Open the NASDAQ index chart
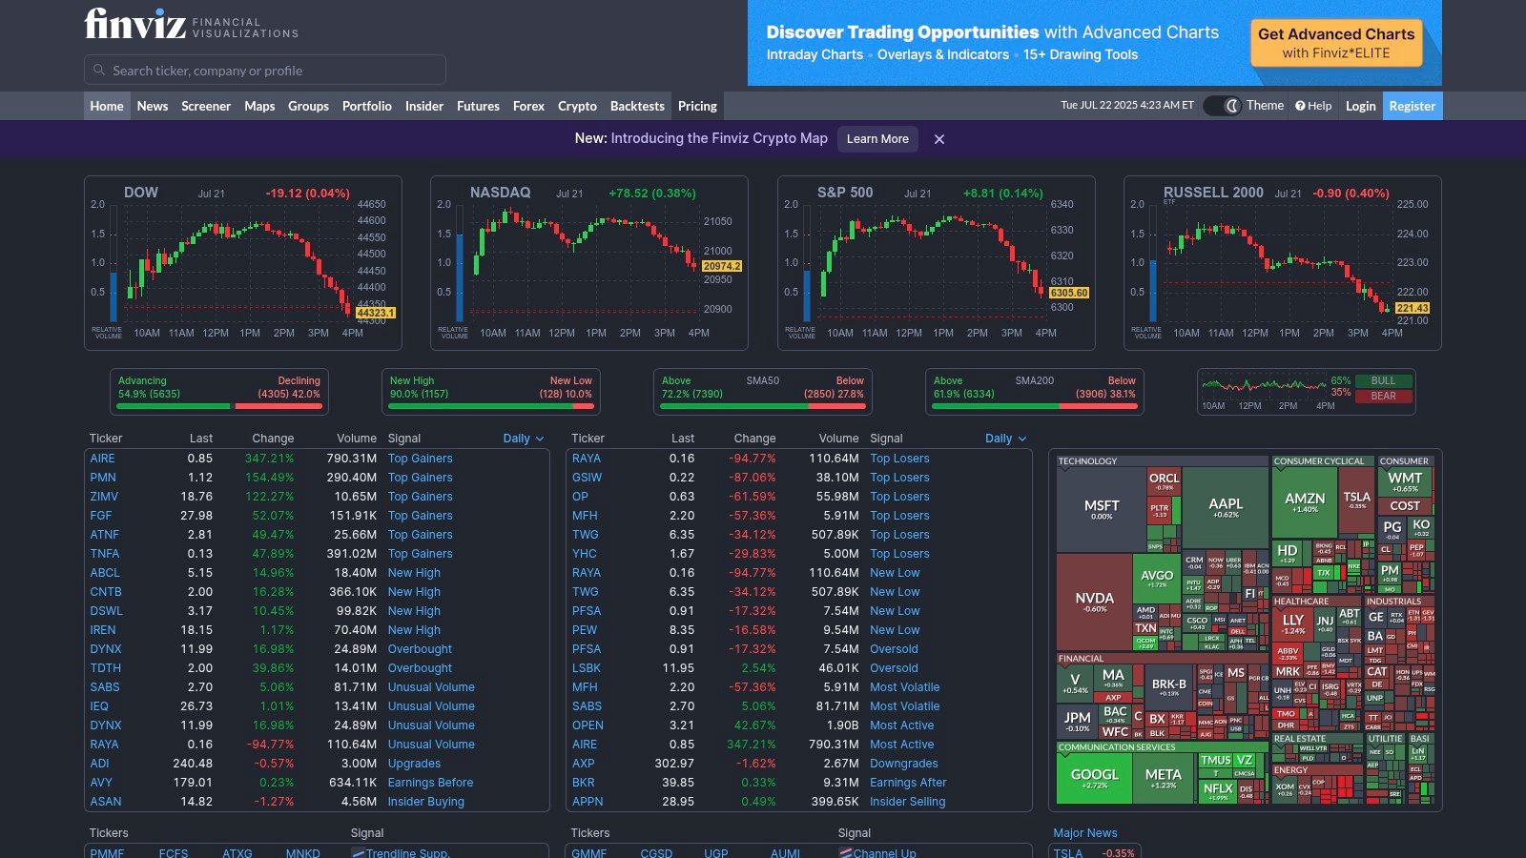This screenshot has height=858, width=1526. pos(589,263)
